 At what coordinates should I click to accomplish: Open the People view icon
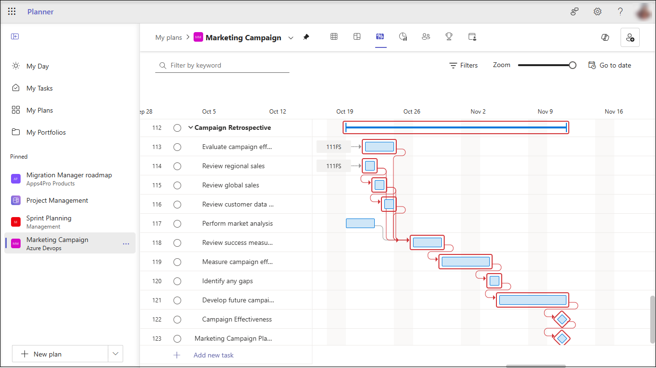426,37
